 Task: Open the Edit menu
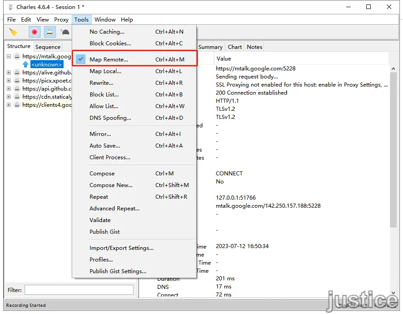point(26,20)
